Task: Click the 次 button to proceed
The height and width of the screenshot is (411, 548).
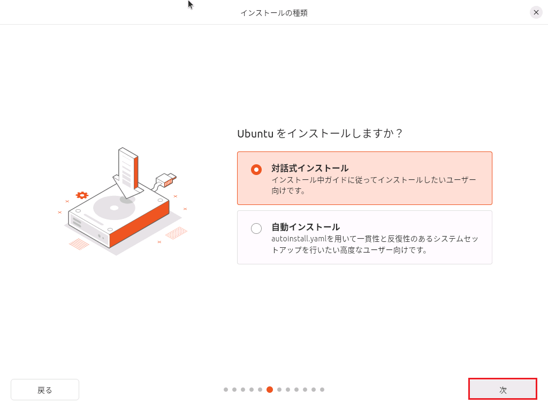Action: pyautogui.click(x=502, y=389)
